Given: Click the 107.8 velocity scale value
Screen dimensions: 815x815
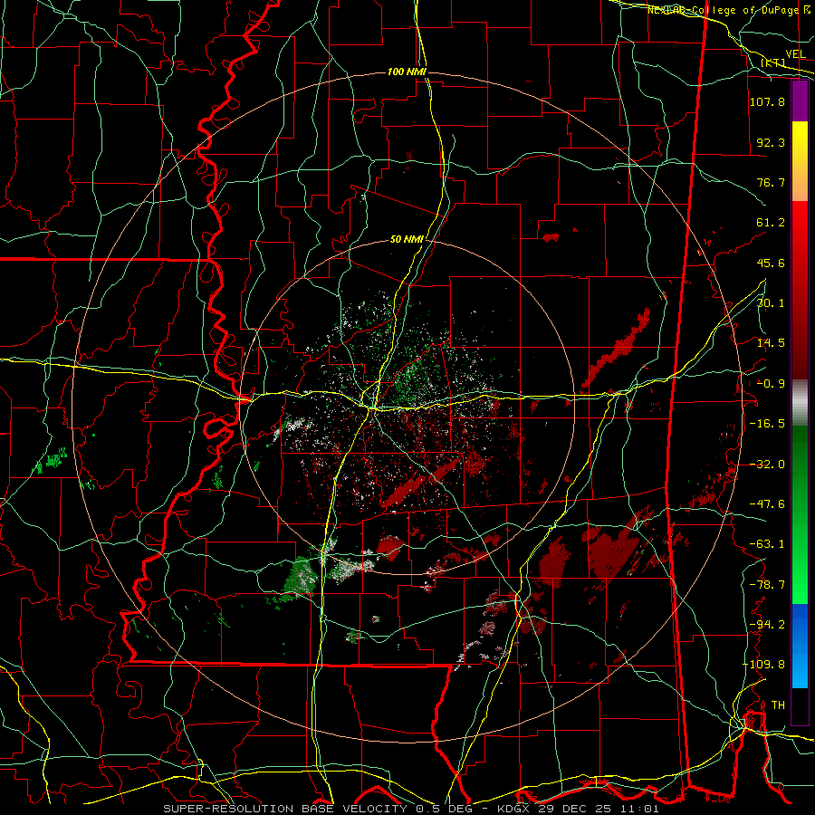Looking at the screenshot, I should tap(767, 101).
